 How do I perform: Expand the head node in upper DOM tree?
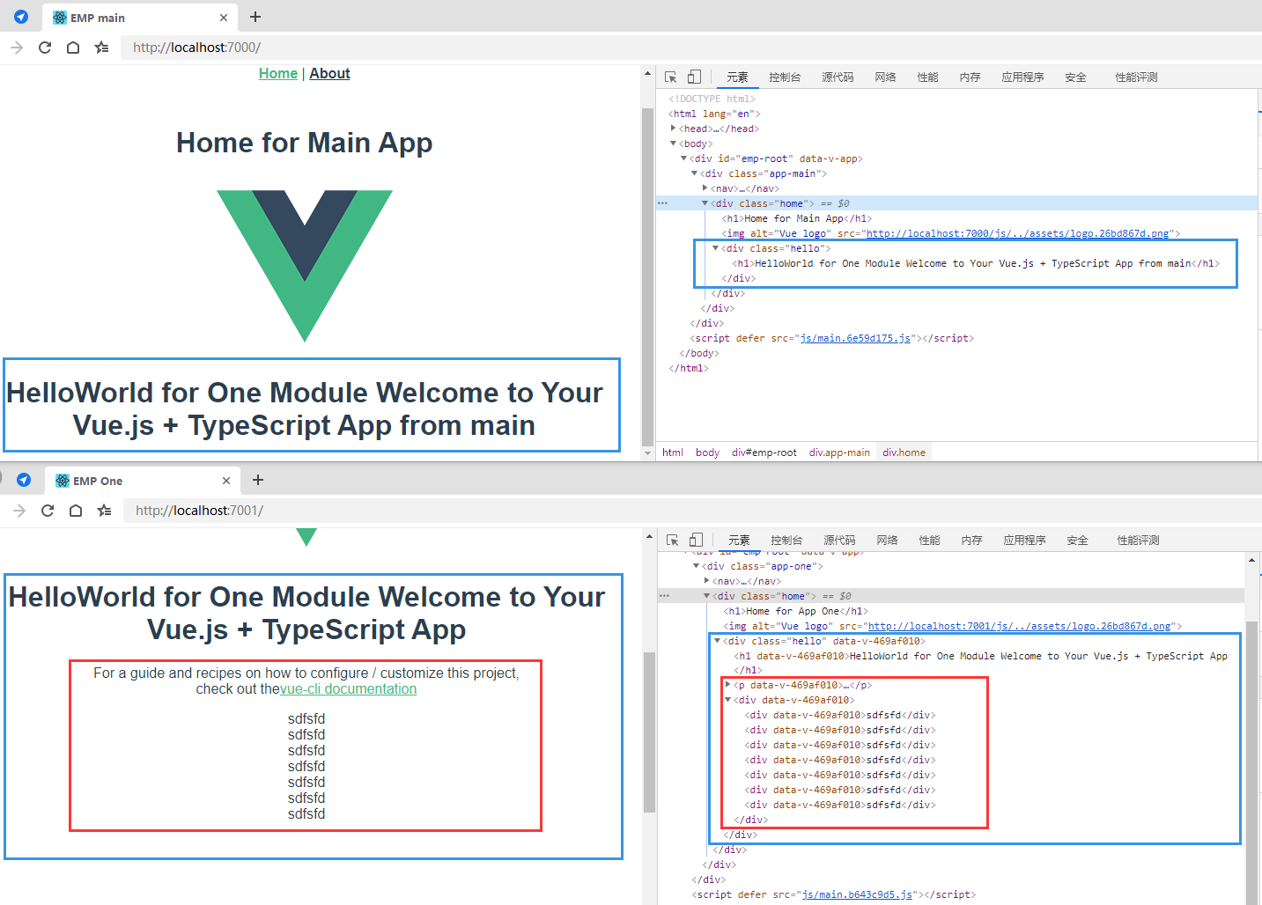coord(674,129)
